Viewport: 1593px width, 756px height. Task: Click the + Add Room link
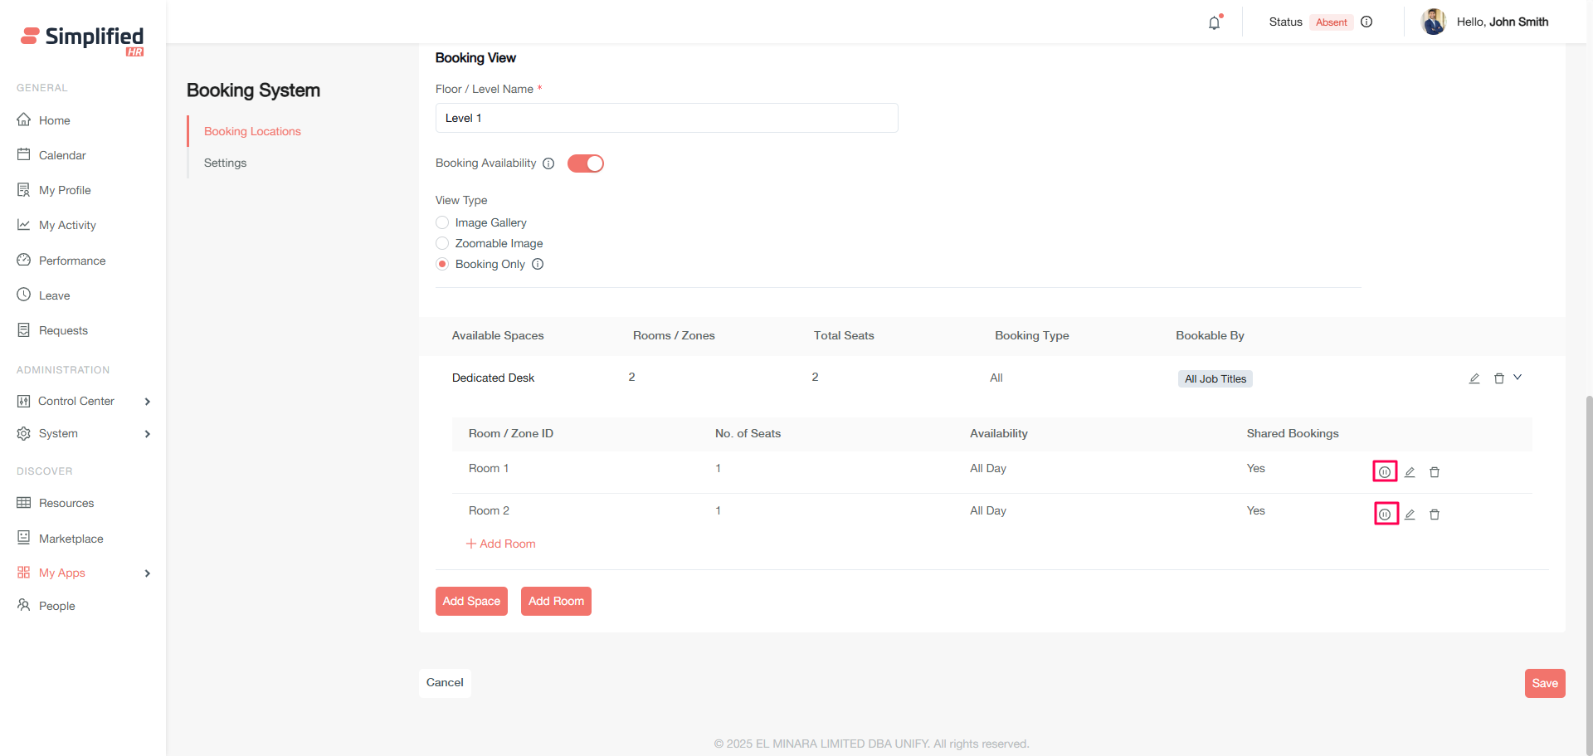pyautogui.click(x=501, y=544)
